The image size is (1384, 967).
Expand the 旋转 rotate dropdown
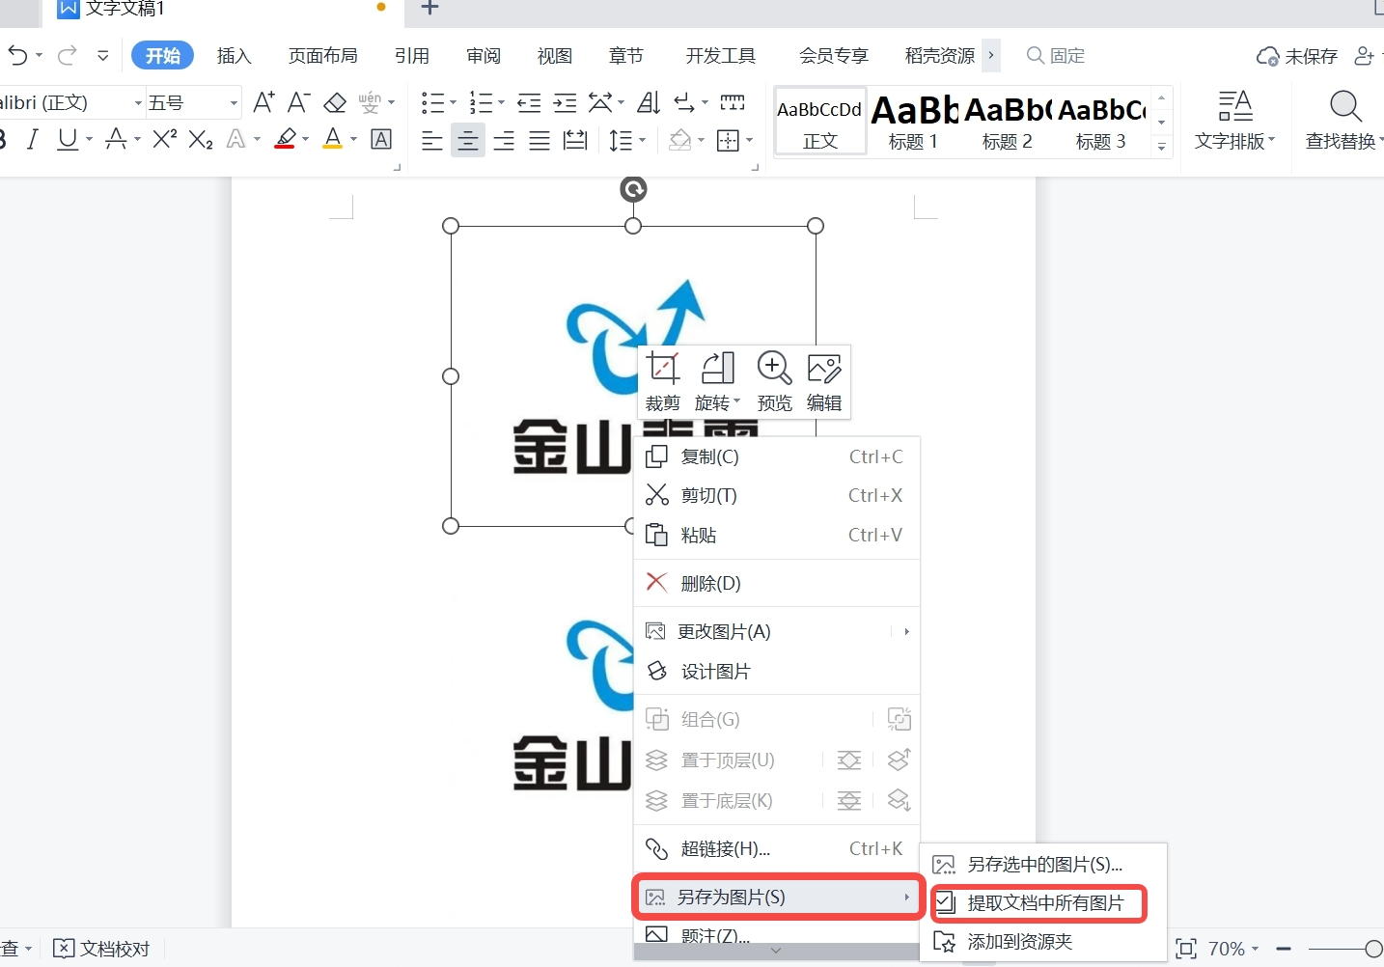736,402
